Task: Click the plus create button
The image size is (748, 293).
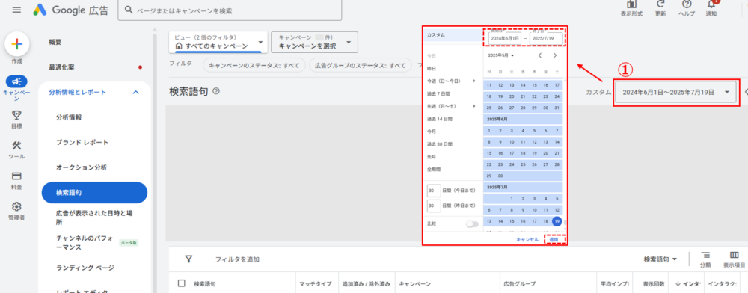Action: (x=16, y=44)
